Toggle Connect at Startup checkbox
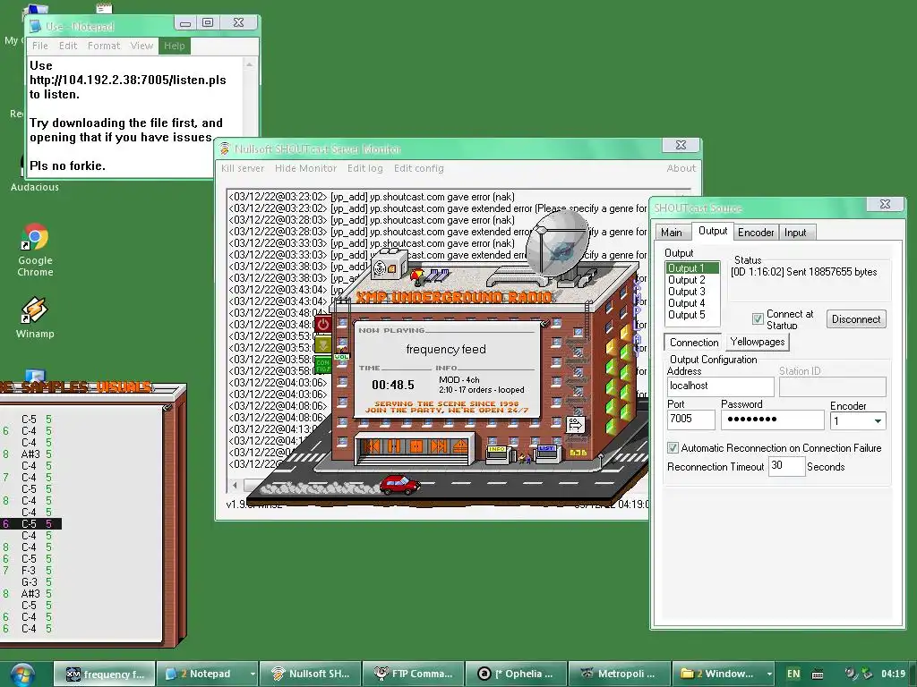 pyautogui.click(x=758, y=319)
